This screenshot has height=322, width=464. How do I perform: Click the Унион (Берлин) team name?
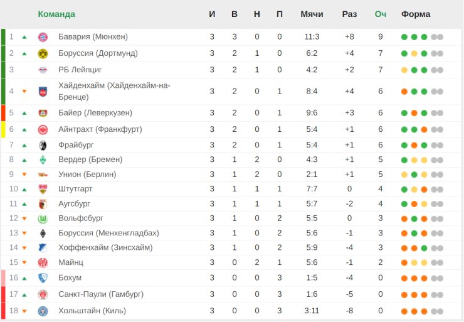87,174
